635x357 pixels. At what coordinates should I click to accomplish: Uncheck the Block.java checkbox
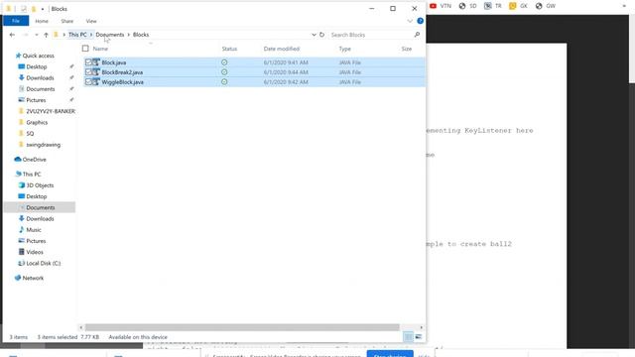[x=88, y=62]
